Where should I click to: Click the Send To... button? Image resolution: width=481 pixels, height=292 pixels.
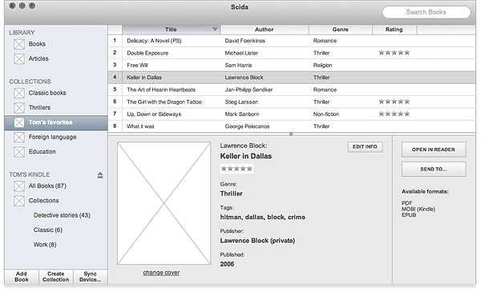(434, 169)
